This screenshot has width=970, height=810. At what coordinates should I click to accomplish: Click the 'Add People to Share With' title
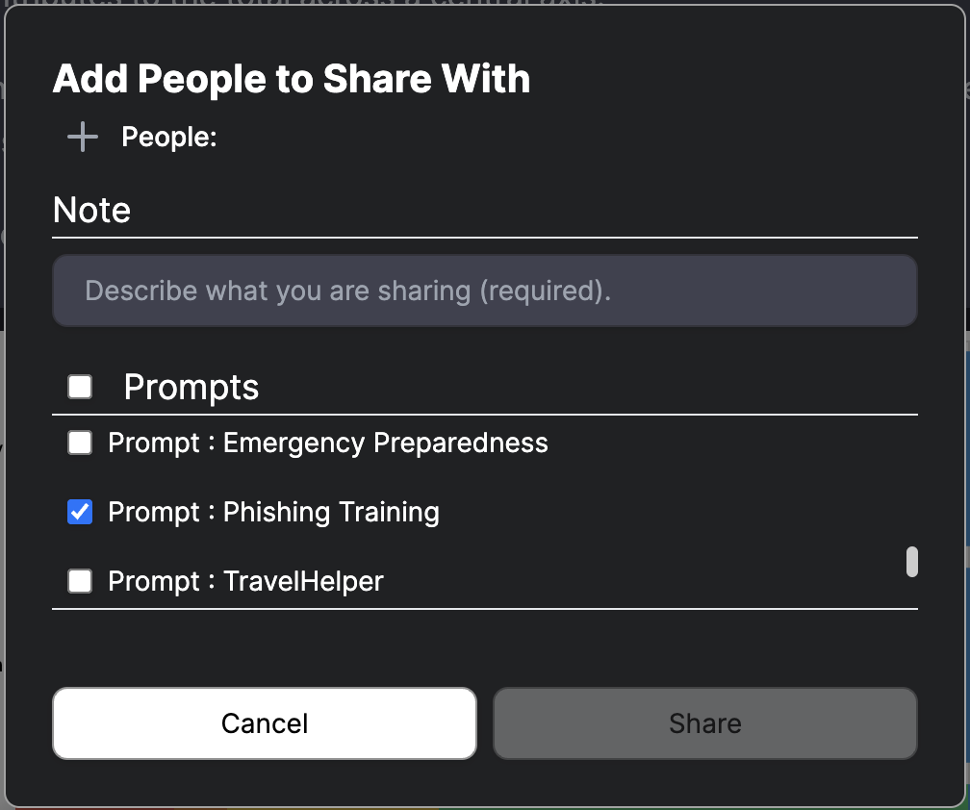[292, 79]
